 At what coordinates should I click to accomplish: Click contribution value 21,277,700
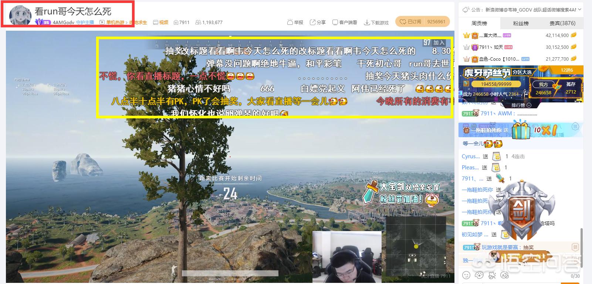click(557, 59)
